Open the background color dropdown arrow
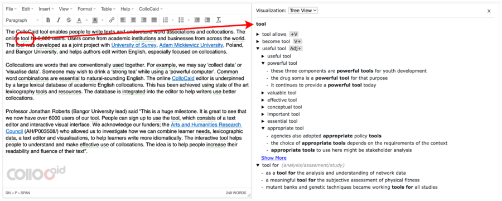Screen dimensions: 502x201 [x=103, y=20]
